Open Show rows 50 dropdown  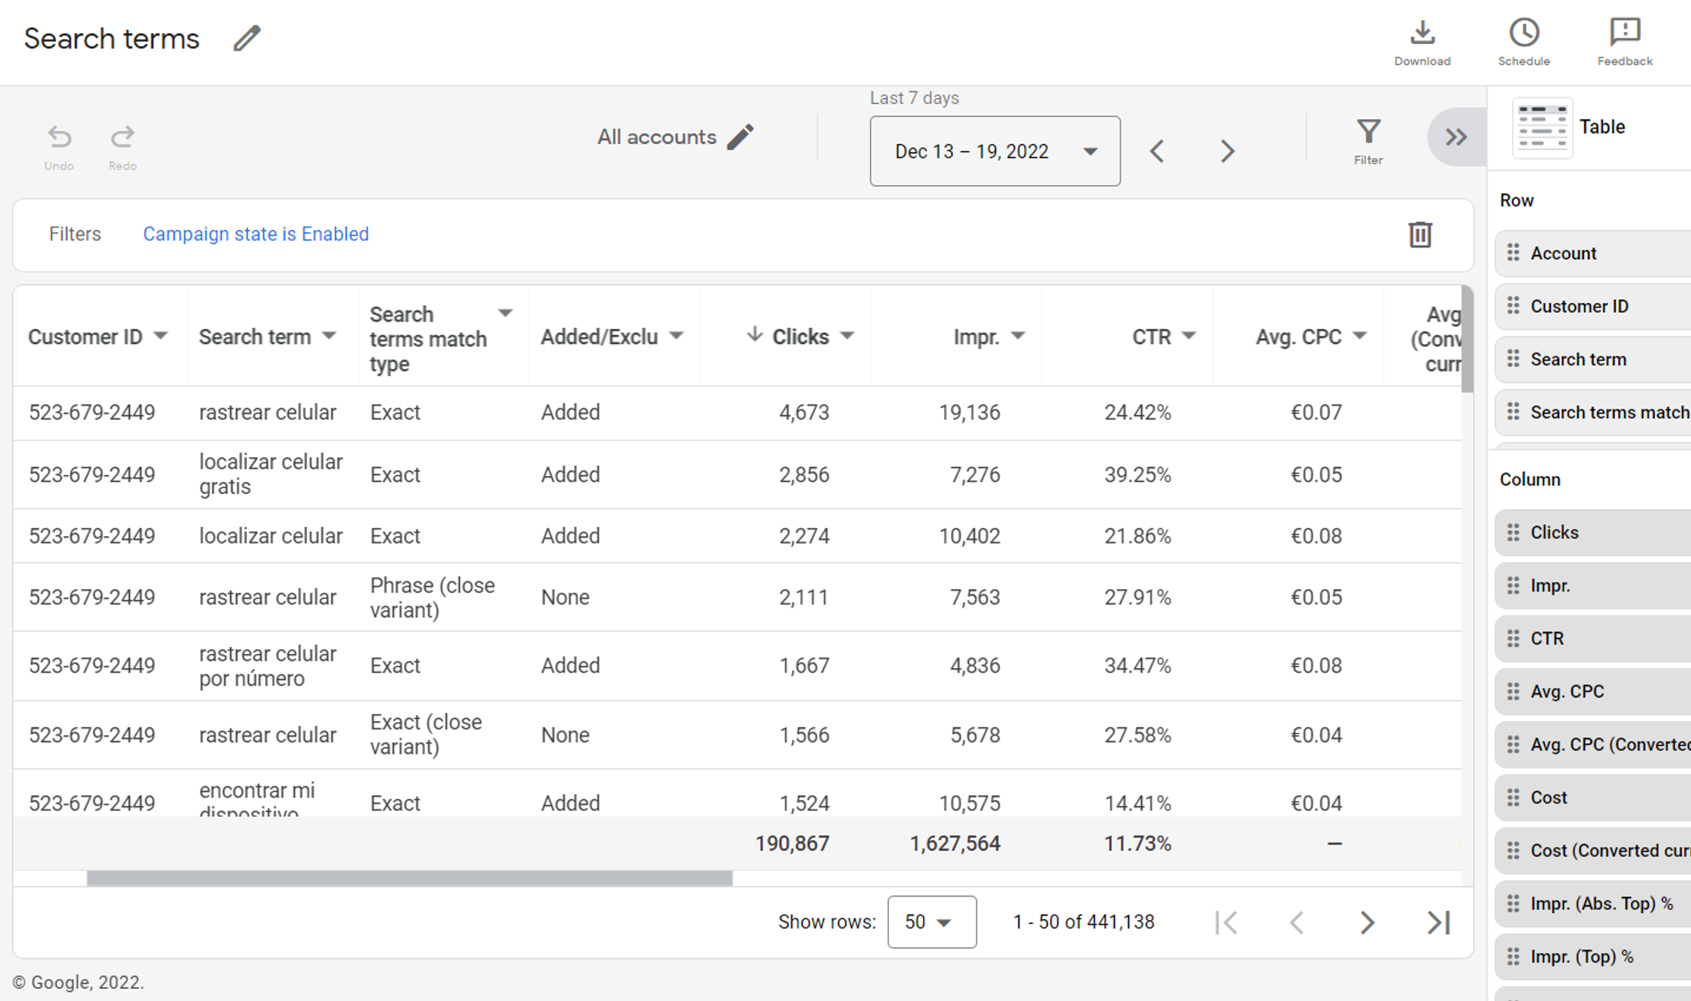(x=931, y=922)
